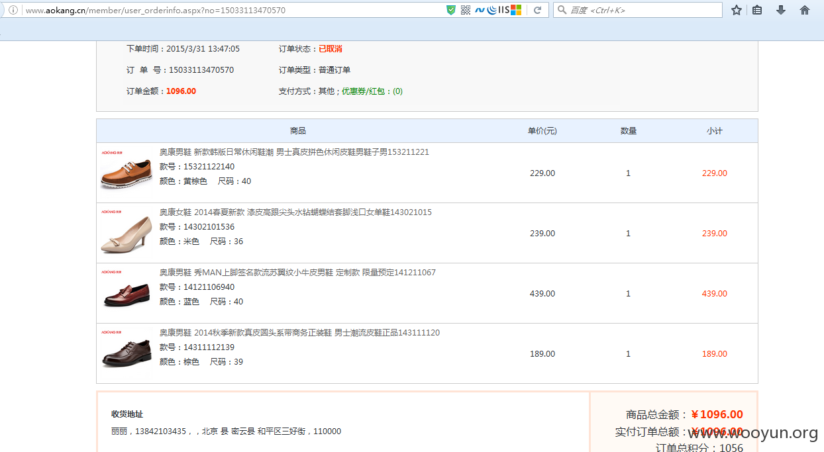Open the brown casual men's shoe thumbnail
Viewport: 824px width, 452px height.
point(127,172)
